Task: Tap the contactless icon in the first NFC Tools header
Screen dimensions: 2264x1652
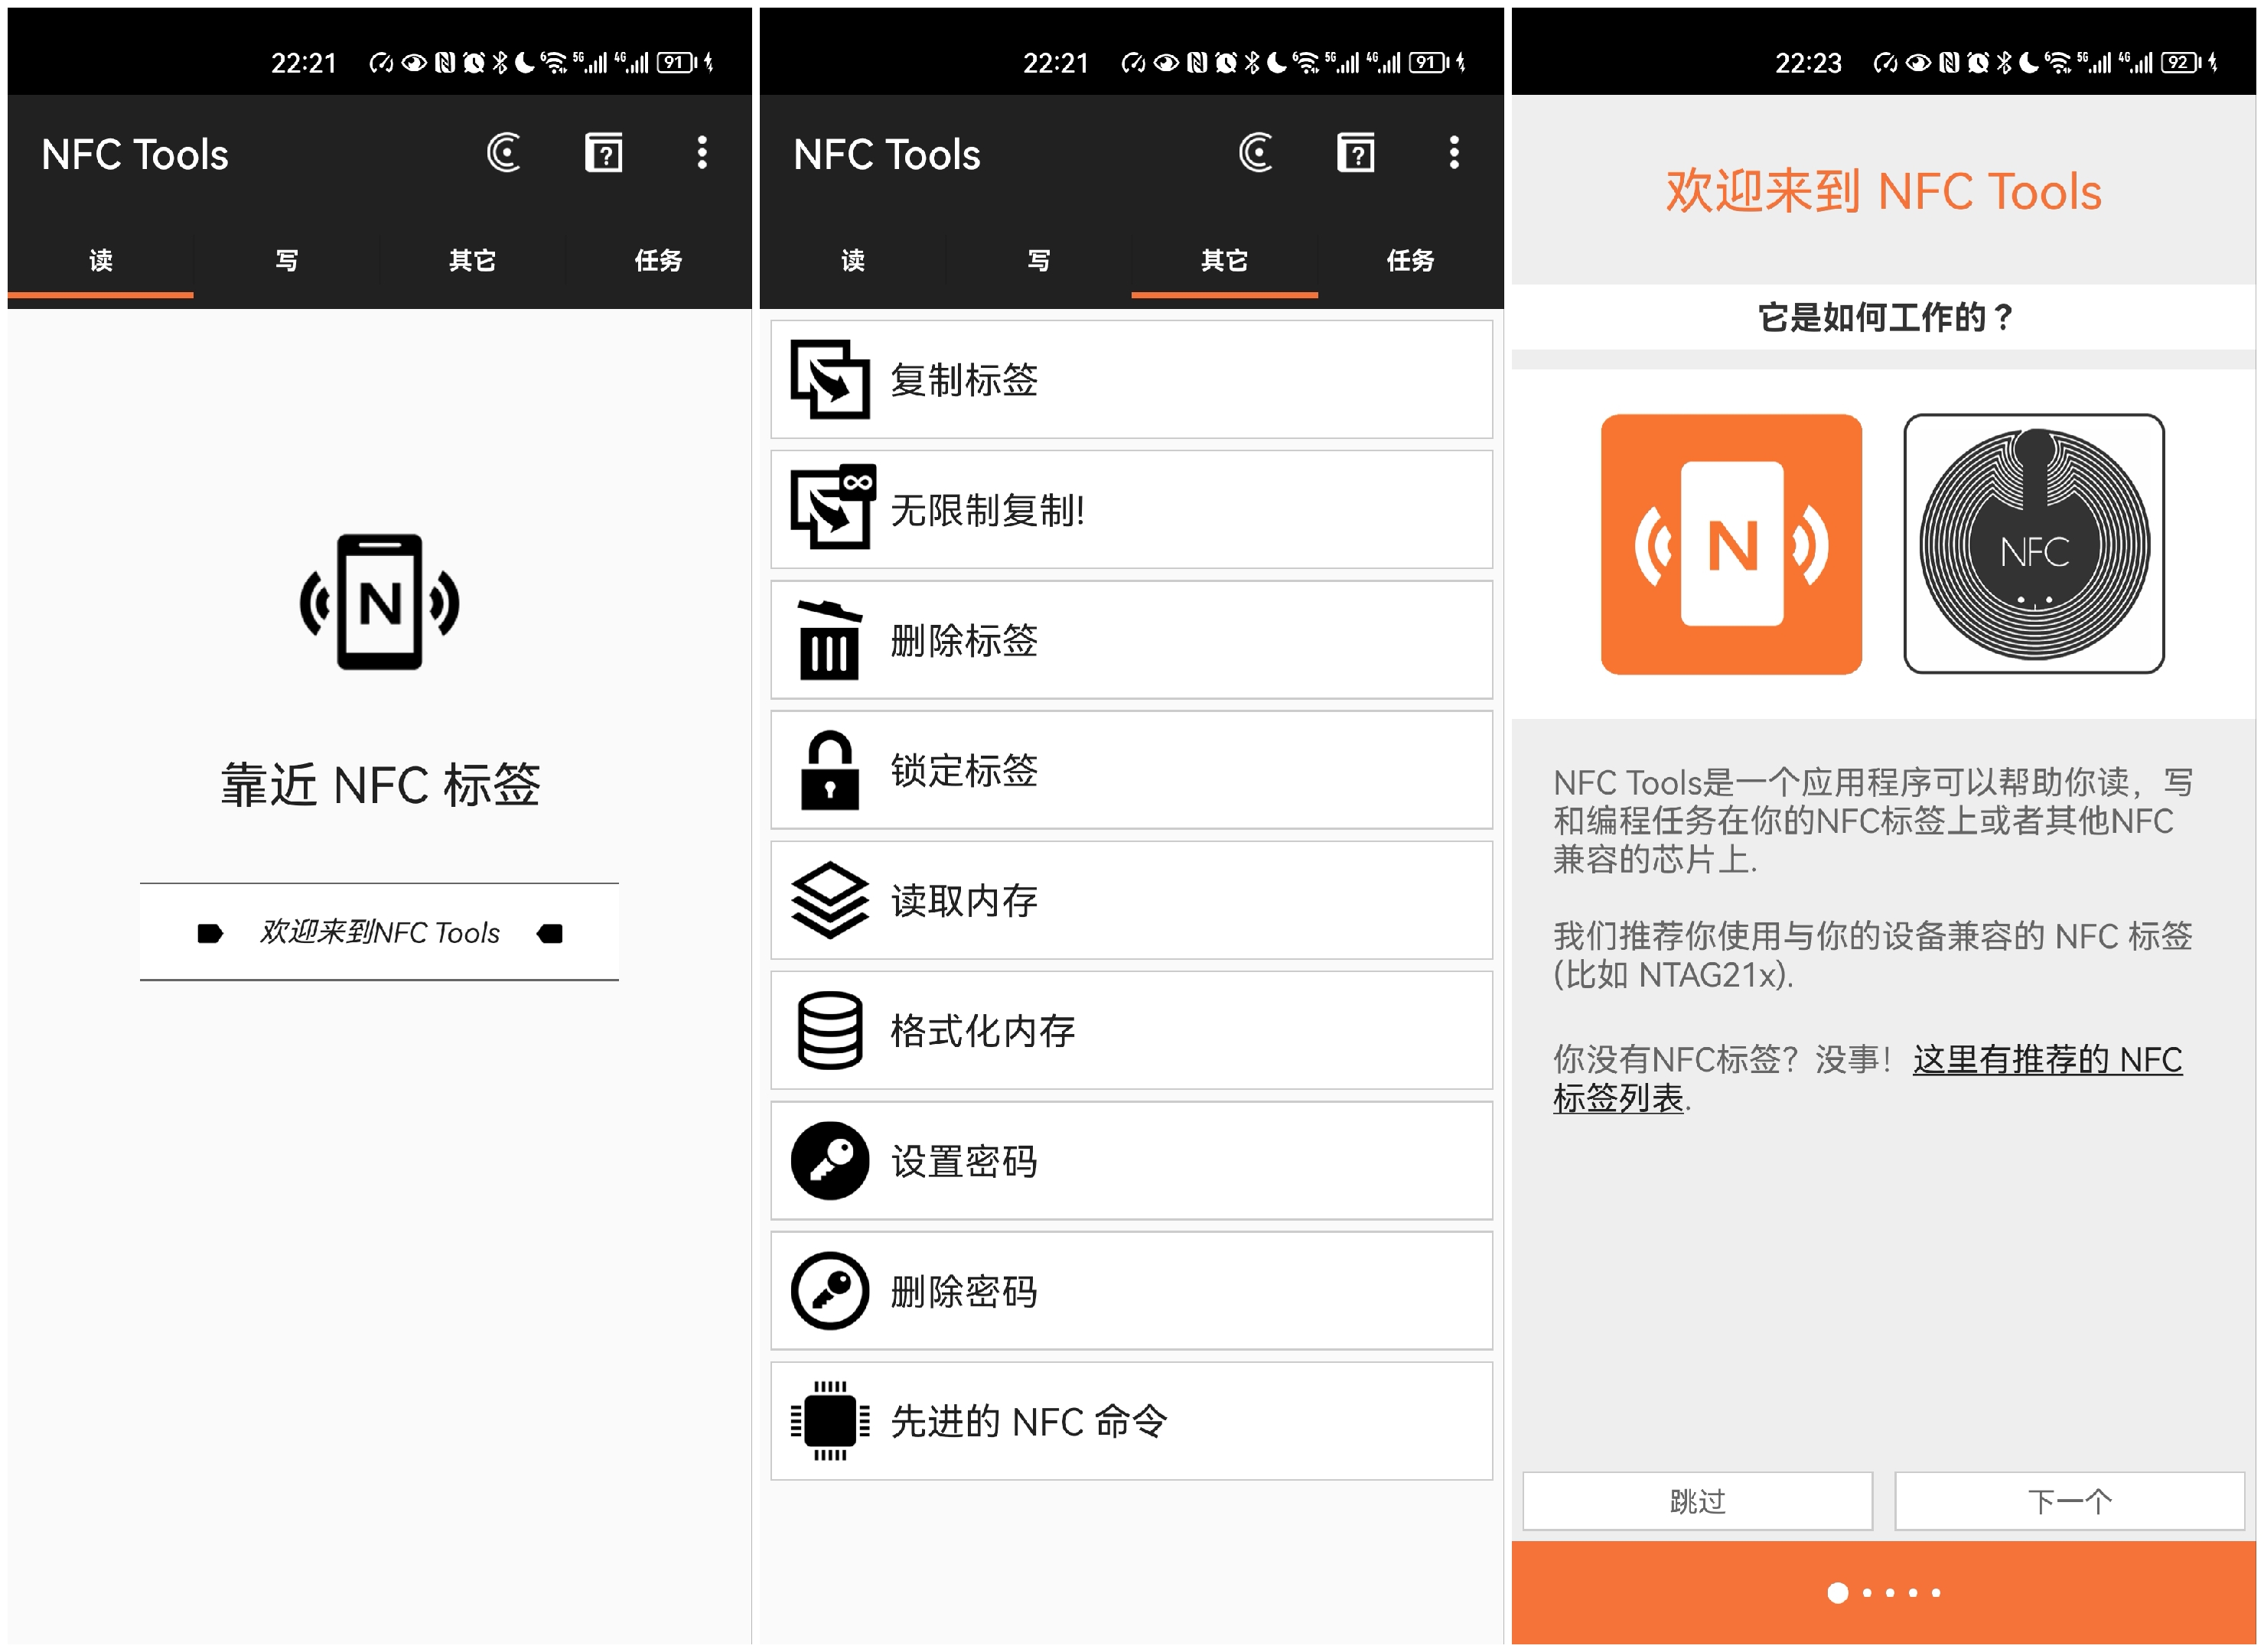Action: (x=503, y=153)
